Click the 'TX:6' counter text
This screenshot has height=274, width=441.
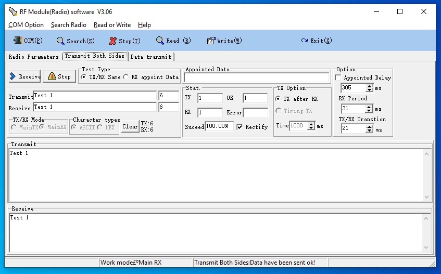(147, 123)
